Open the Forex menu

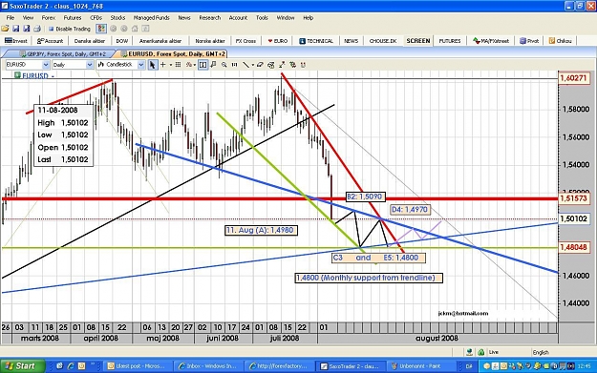(x=49, y=17)
